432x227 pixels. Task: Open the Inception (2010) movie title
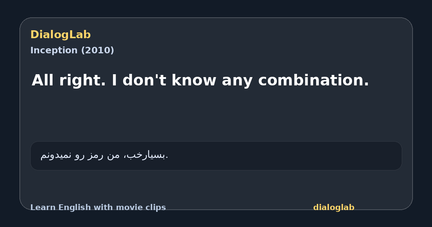[72, 50]
